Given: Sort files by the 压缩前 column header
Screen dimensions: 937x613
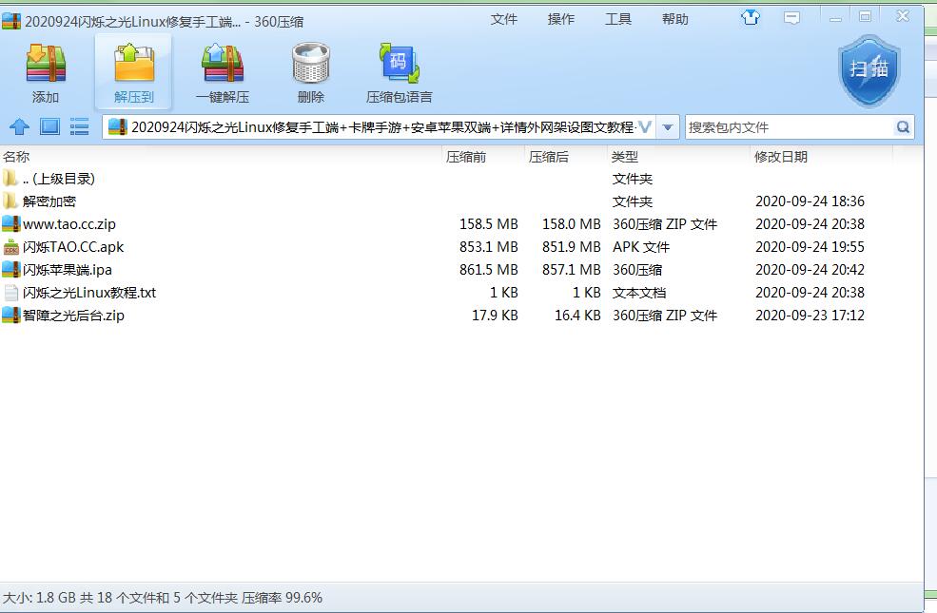Looking at the screenshot, I should click(466, 157).
